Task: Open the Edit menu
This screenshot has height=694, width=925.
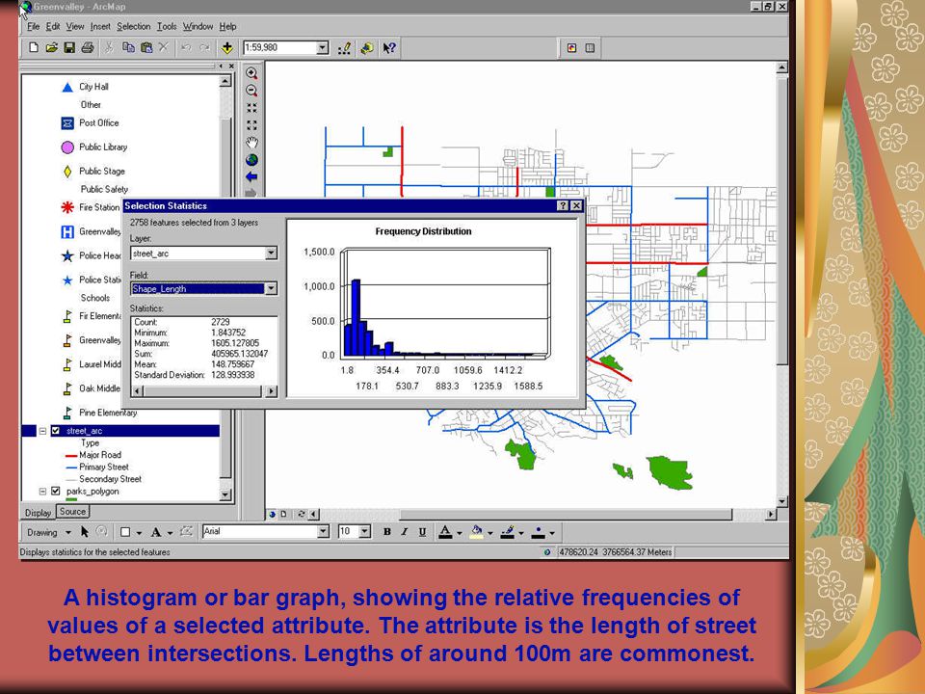Action: [x=53, y=27]
